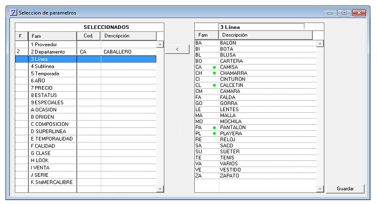377x204 pixels.
Task: Select VARIOS in the Línea list
Action: click(x=256, y=164)
